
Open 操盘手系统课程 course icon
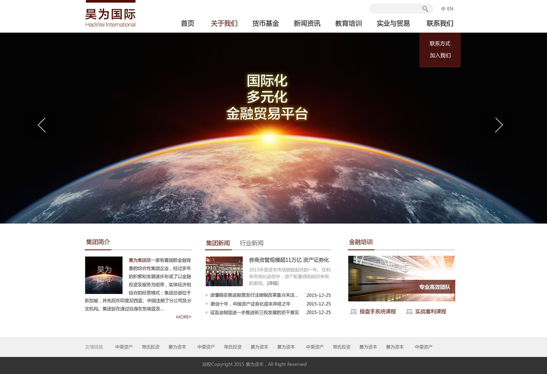tap(353, 312)
